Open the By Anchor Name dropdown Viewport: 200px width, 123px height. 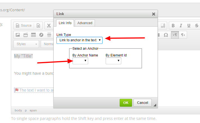coord(80,61)
